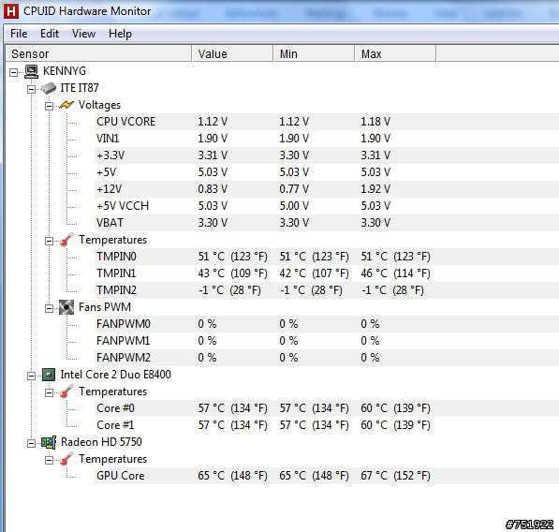This screenshot has height=532, width=559.
Task: Collapse the Radeon HD 5750 node
Action: (x=32, y=443)
